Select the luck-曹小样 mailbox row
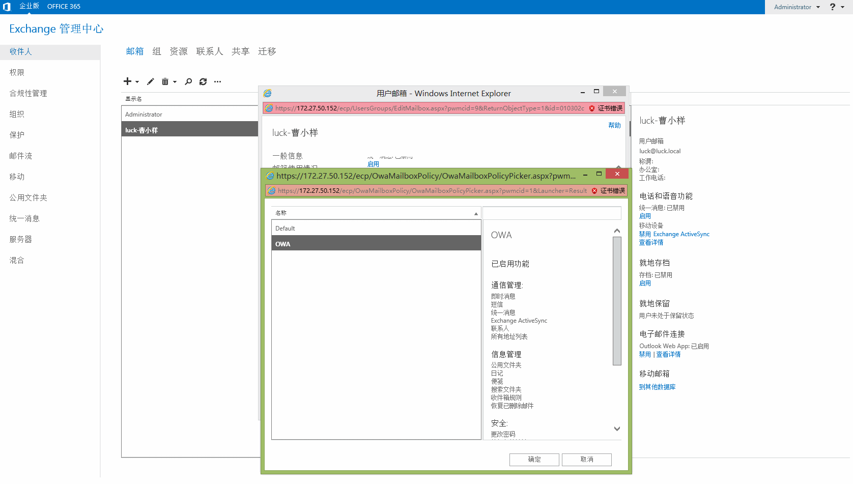Viewport: 853px width, 484px height. coord(190,129)
